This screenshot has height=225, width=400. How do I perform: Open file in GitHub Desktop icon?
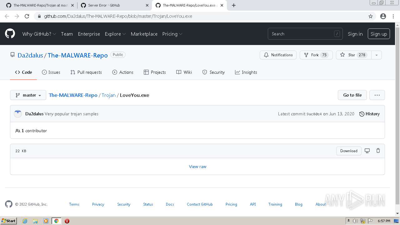367,151
